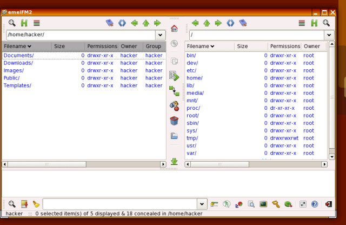Click the command line input field

pyautogui.click(x=120, y=204)
